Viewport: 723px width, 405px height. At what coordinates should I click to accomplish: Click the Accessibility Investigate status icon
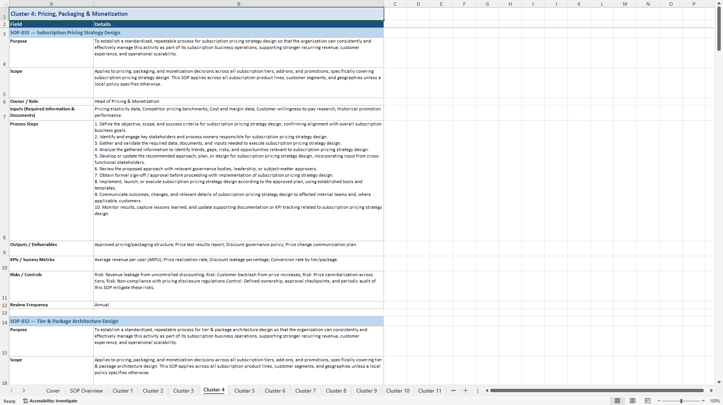point(26,401)
